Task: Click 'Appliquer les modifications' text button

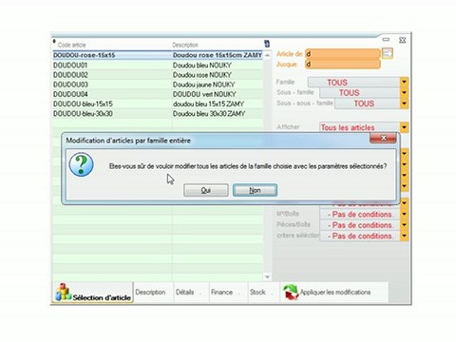Action: [x=335, y=292]
